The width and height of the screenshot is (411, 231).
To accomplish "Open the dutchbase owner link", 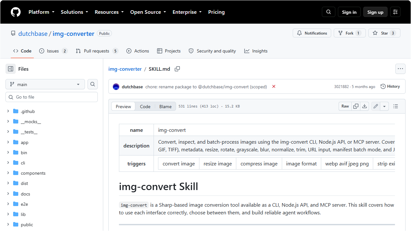I will 33,34.
